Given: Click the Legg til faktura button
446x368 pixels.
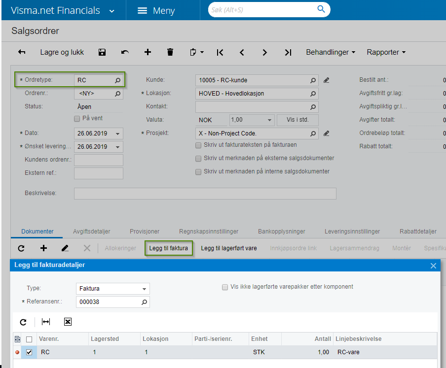Looking at the screenshot, I should (x=169, y=248).
